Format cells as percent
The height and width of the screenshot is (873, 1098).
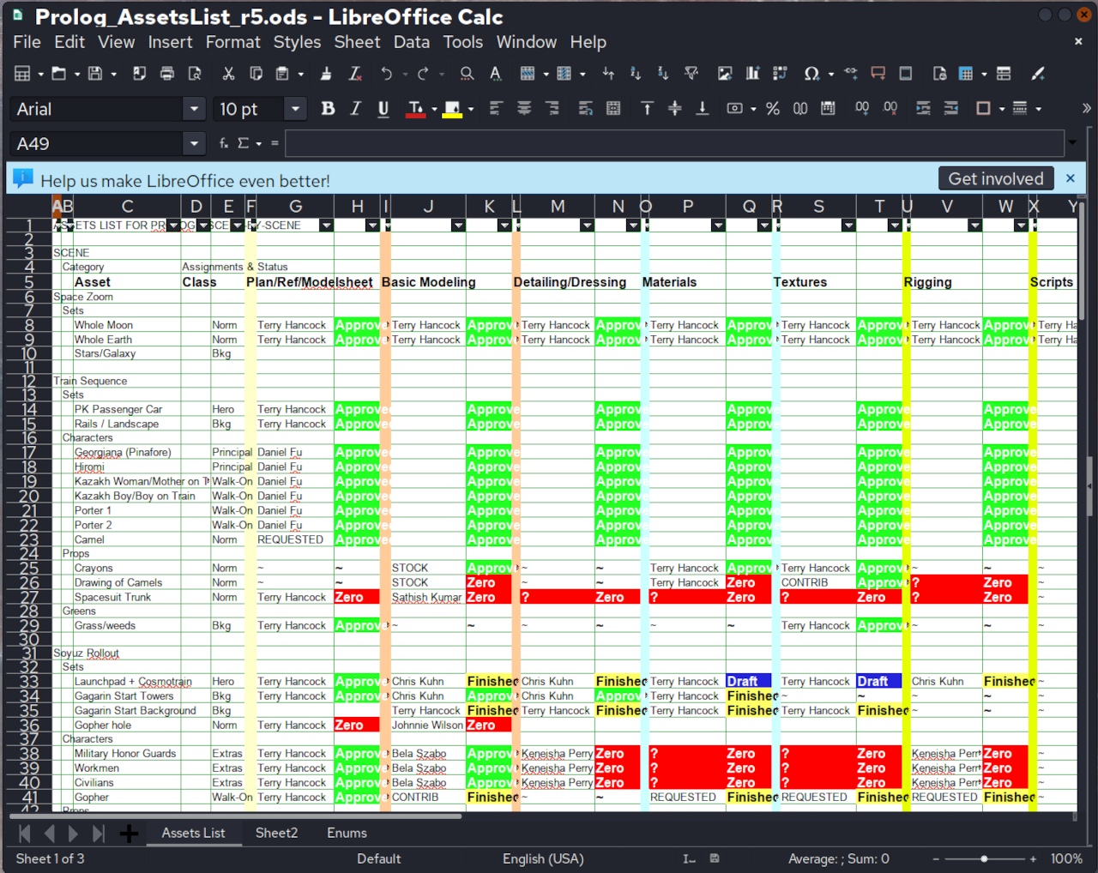(773, 109)
